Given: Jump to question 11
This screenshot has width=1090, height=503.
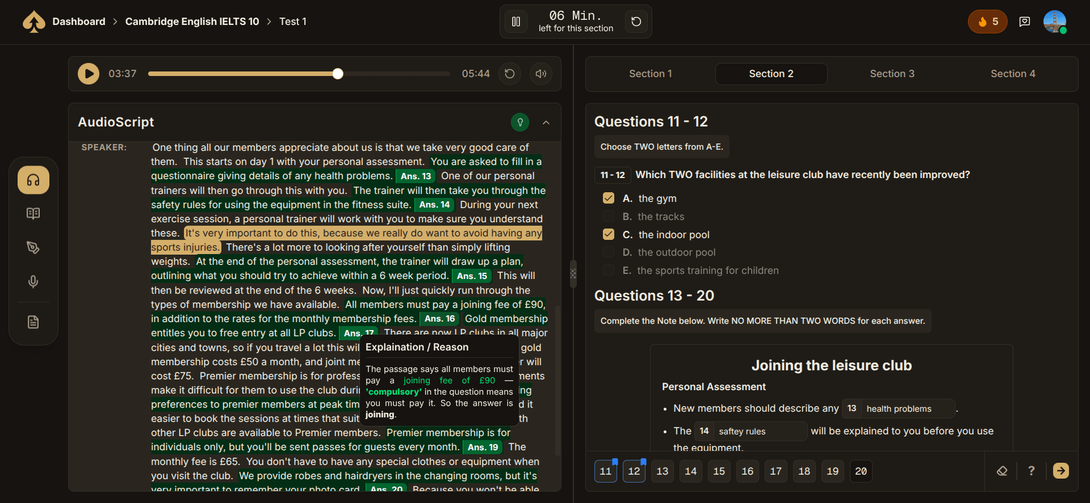Looking at the screenshot, I should [606, 471].
